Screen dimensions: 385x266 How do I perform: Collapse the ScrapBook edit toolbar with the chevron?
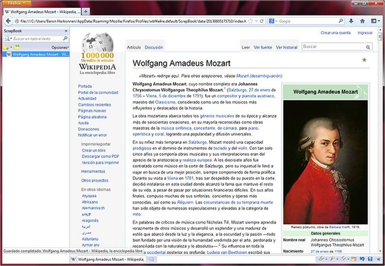click(x=378, y=259)
